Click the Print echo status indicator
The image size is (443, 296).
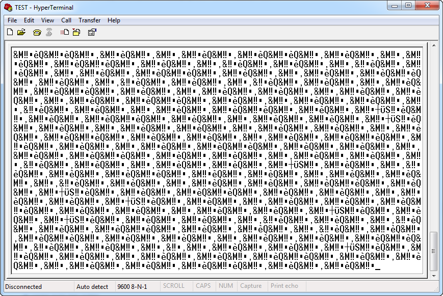pyautogui.click(x=284, y=286)
